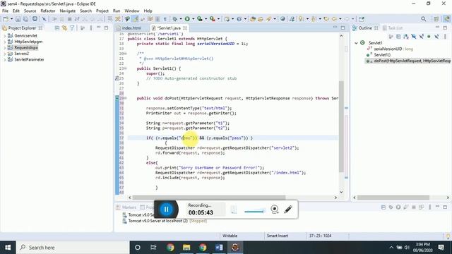Toggle Sort in the Outline toolbar

pos(406,37)
